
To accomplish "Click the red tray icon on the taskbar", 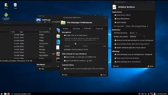I will tap(139, 94).
